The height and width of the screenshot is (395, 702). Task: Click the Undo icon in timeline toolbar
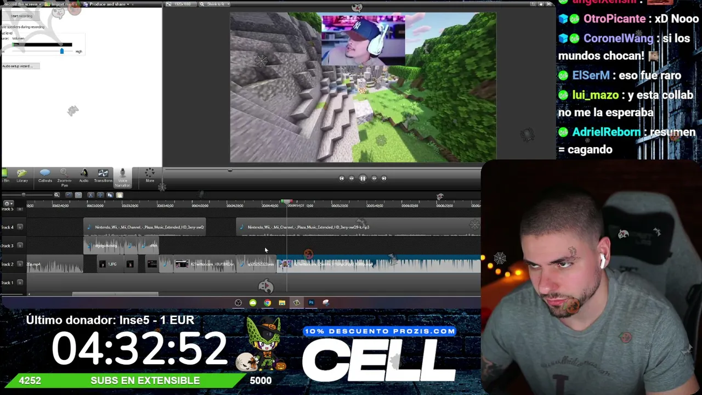[x=69, y=195]
